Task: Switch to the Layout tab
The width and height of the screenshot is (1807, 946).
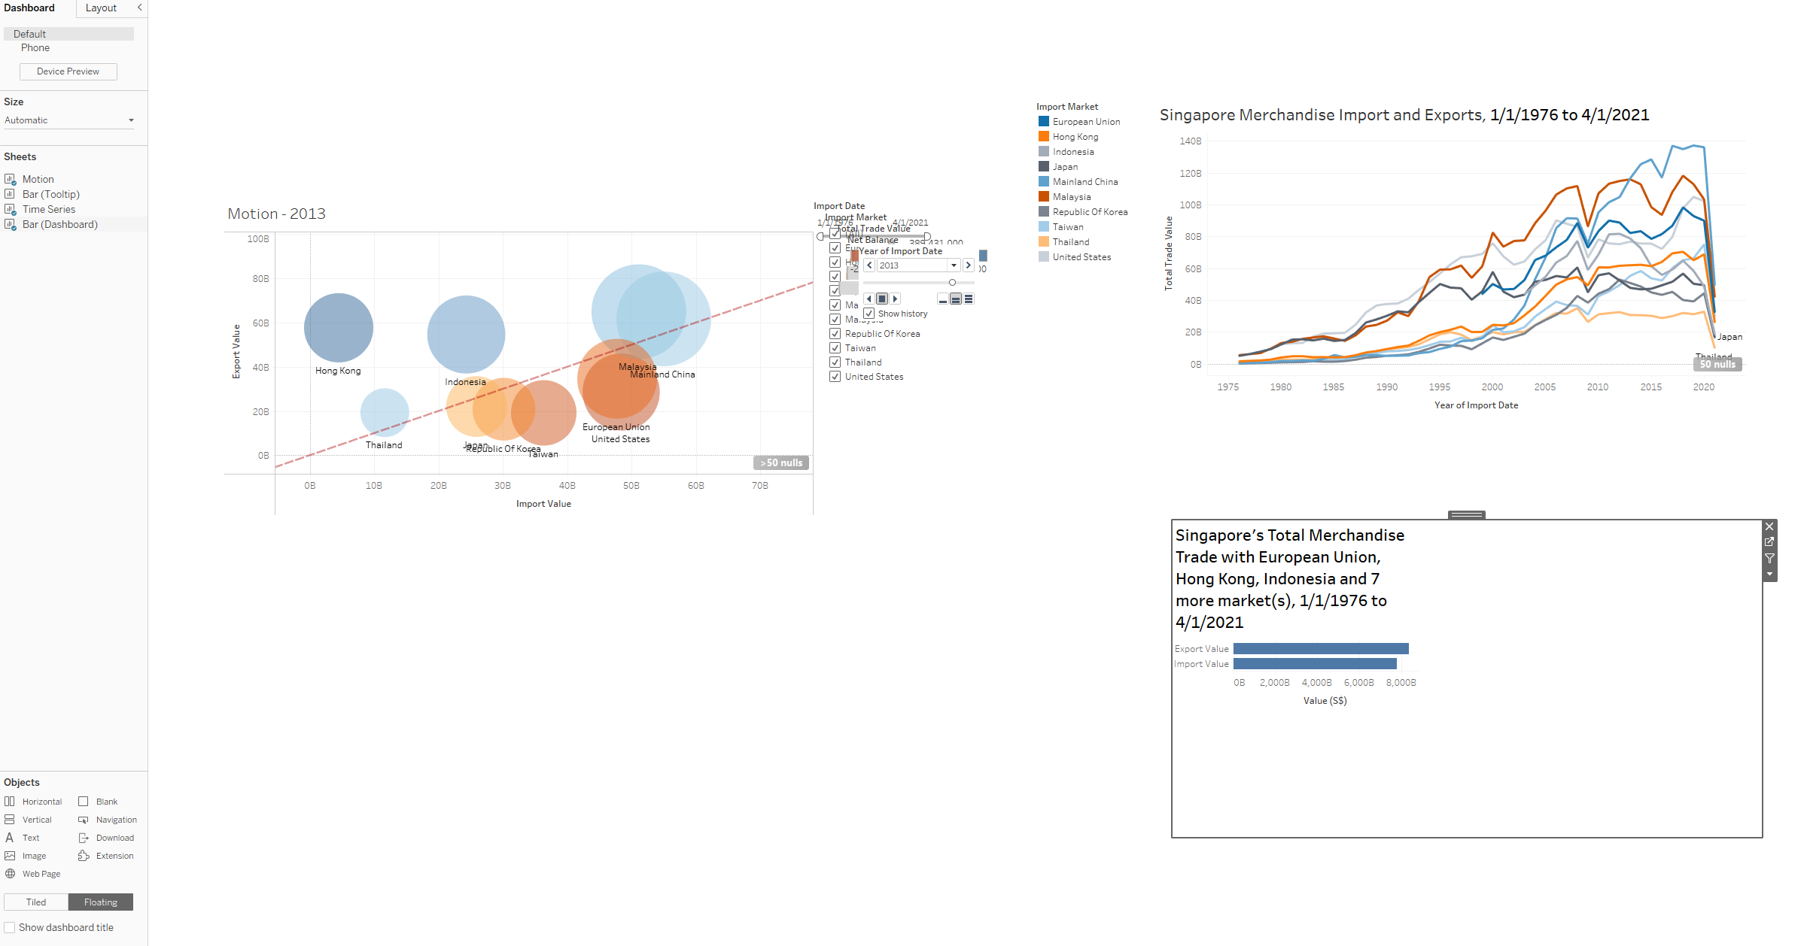Action: (x=101, y=8)
